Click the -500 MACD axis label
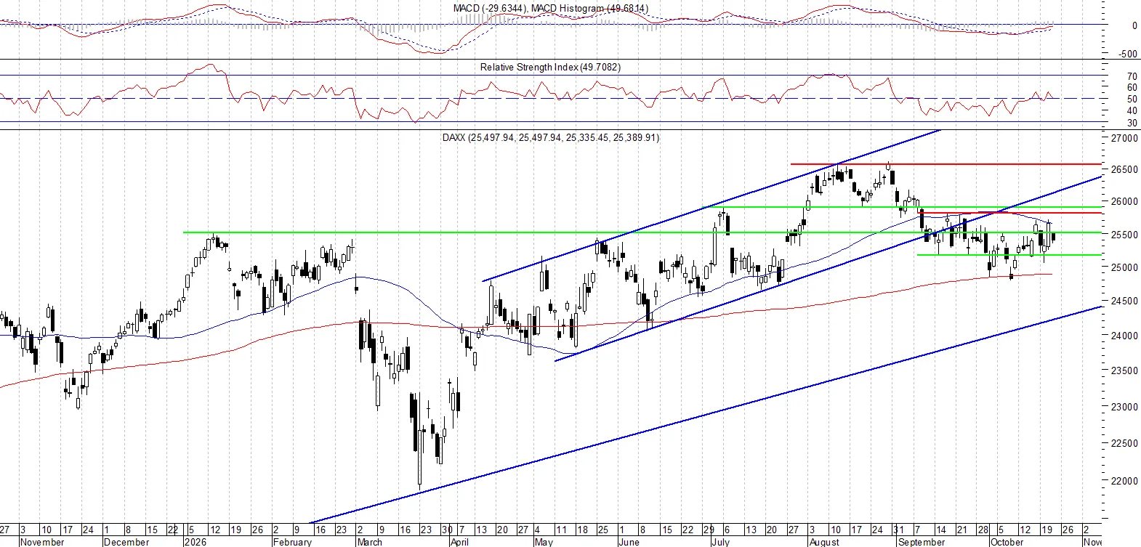1141x547 pixels. coord(1128,54)
